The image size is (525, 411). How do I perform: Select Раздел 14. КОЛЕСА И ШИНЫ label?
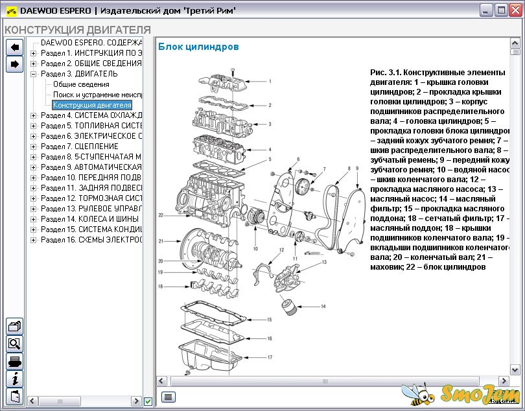[89, 219]
